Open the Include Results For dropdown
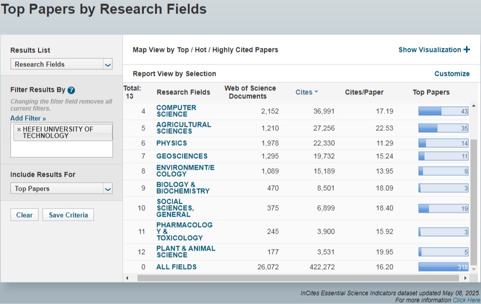Image resolution: width=481 pixels, height=304 pixels. (61, 189)
